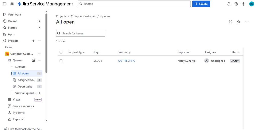This screenshot has width=256, height=130.
Task: Click the sidebar scroll down arrow
Action: click(46, 120)
